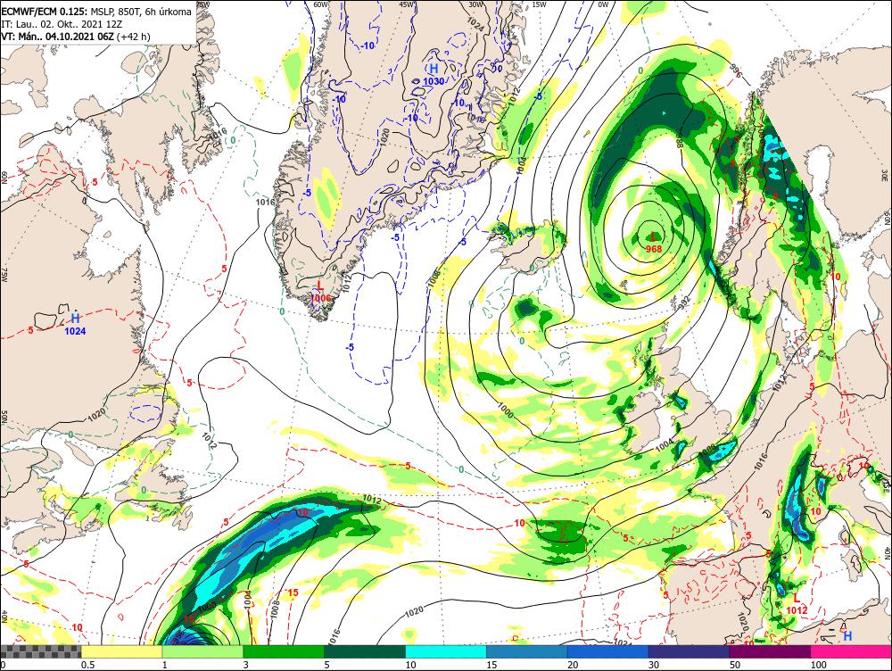
Task: Click the checkered gray 0–0.5 legend swatch
Action: [x=40, y=651]
